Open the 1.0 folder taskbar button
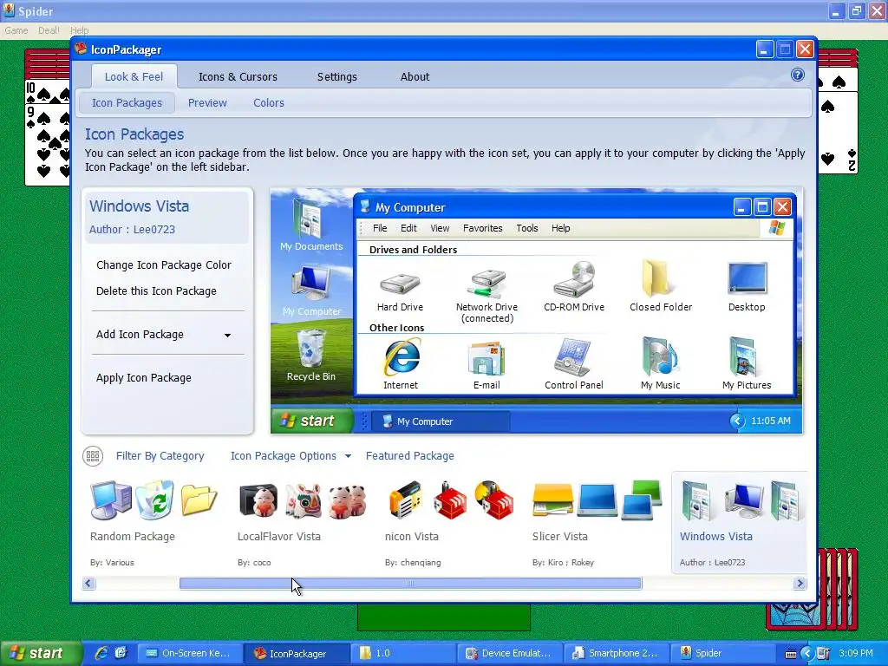This screenshot has height=666, width=888. 403,653
